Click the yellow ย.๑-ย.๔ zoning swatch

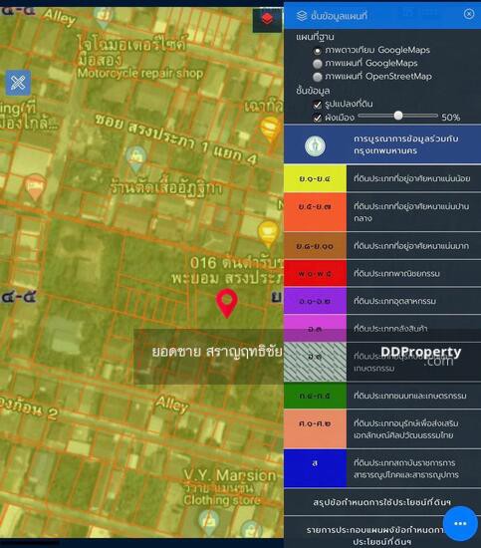point(315,178)
